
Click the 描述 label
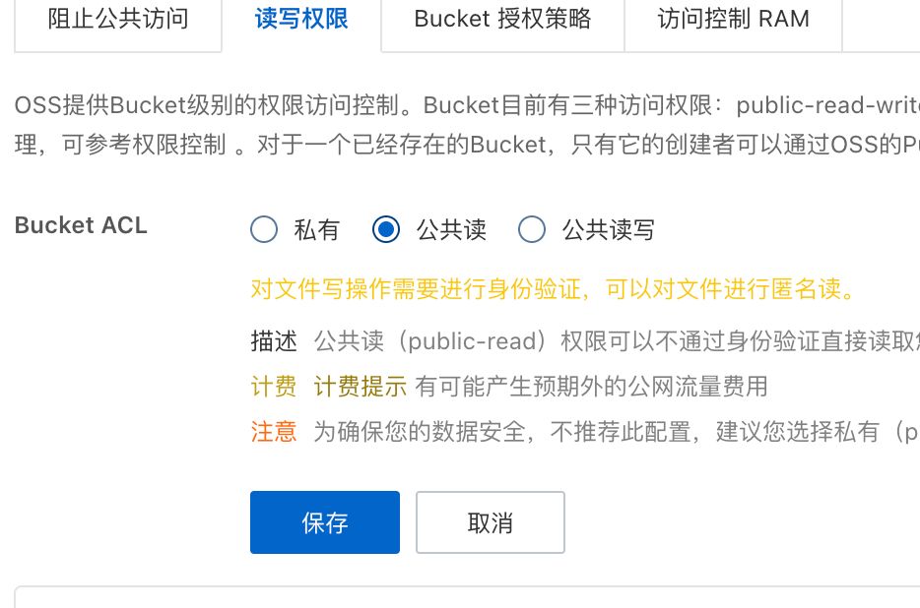tap(274, 341)
